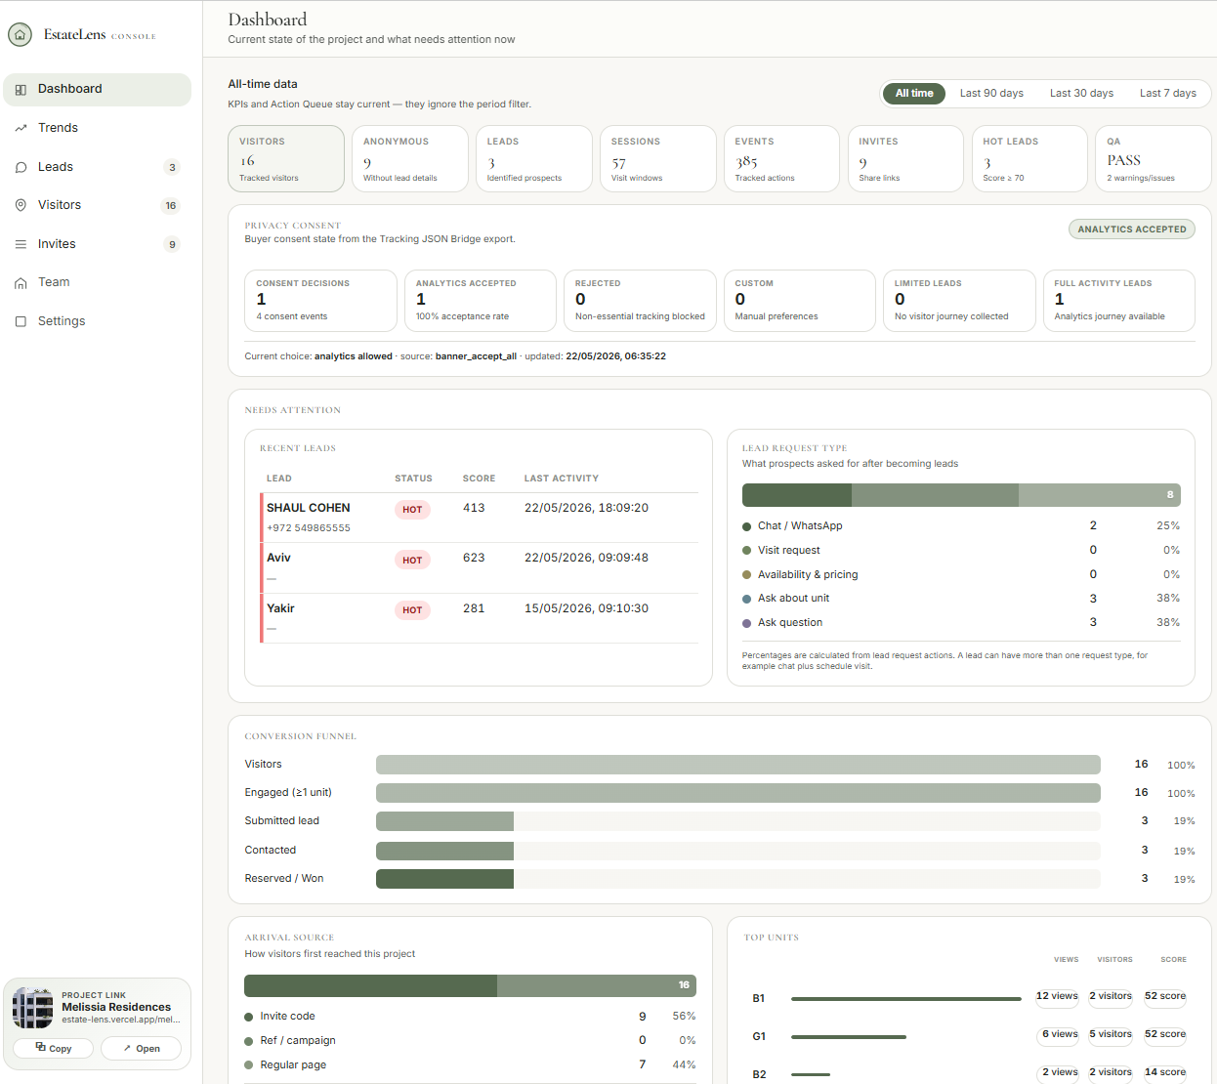1217x1084 pixels.
Task: Open the Yakir lead row
Action: [x=479, y=618]
